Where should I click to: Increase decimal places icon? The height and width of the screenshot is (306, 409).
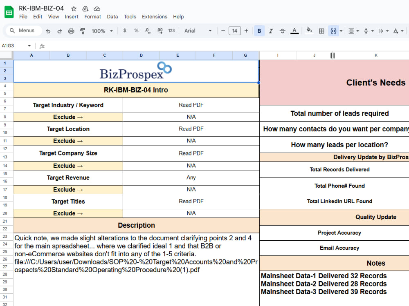(160, 31)
